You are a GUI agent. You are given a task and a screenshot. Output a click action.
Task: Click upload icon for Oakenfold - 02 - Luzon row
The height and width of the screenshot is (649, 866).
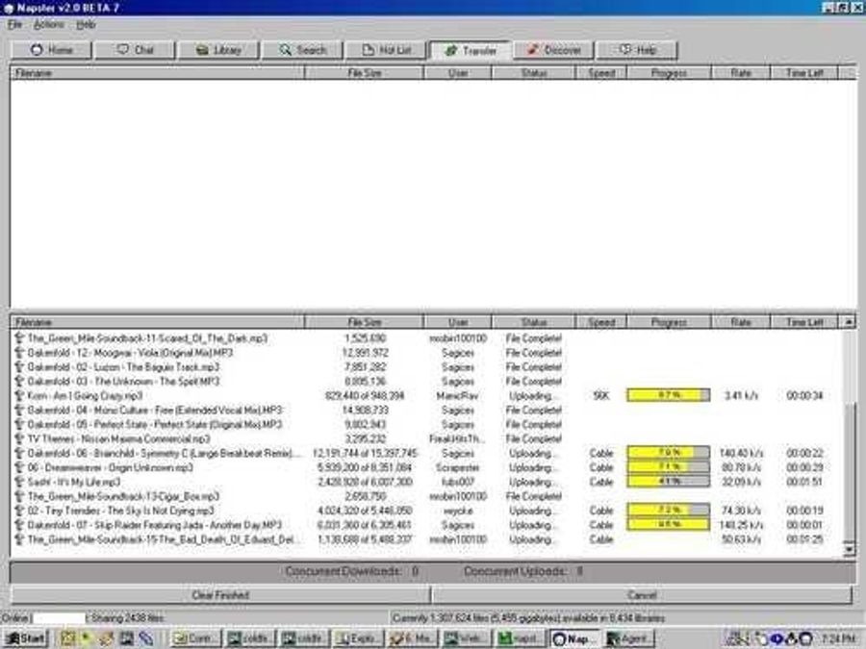(19, 367)
